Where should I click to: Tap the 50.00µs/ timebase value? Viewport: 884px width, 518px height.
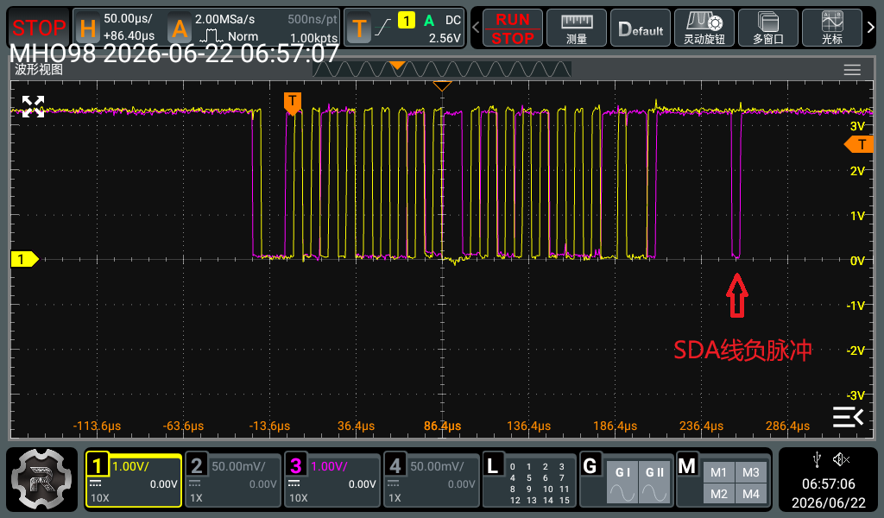[128, 19]
